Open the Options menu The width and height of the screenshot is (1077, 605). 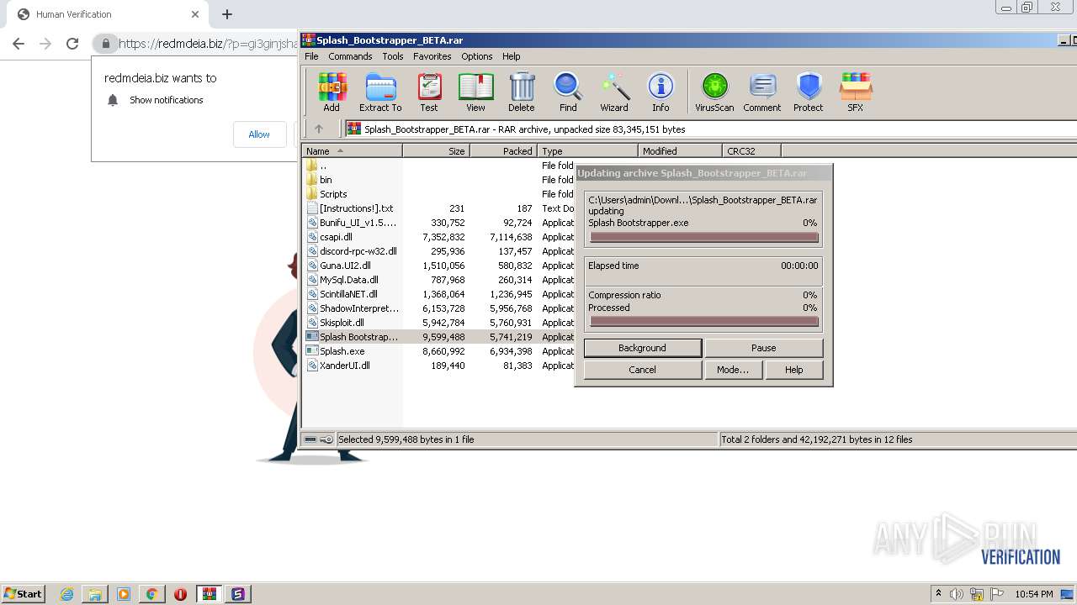[476, 56]
